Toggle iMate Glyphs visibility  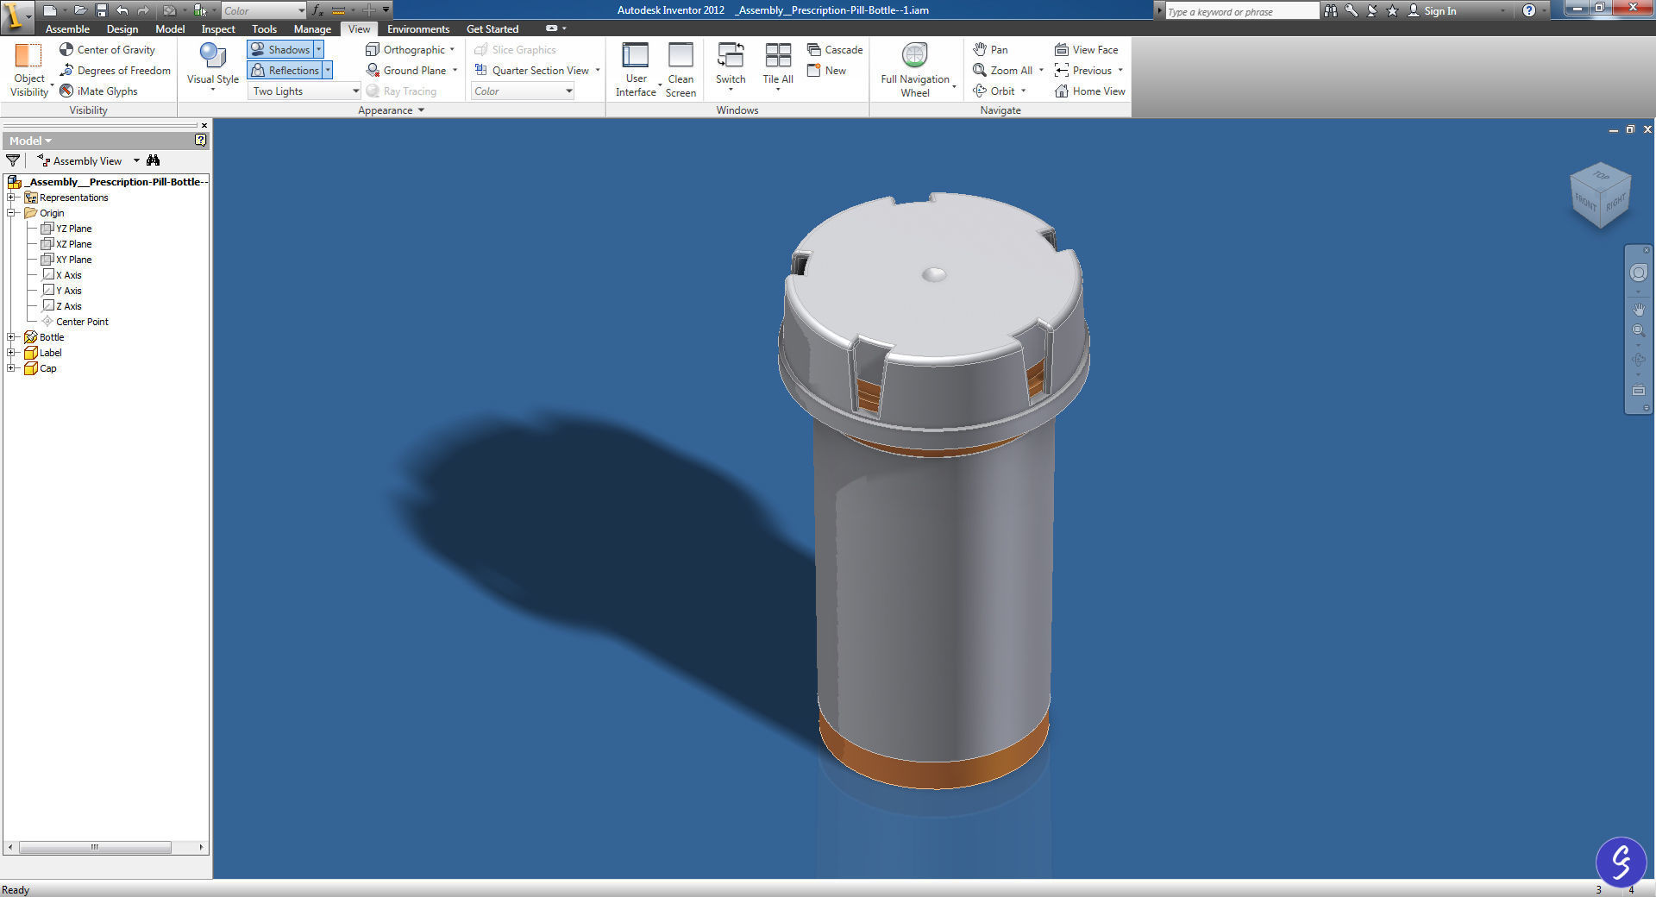coord(98,91)
